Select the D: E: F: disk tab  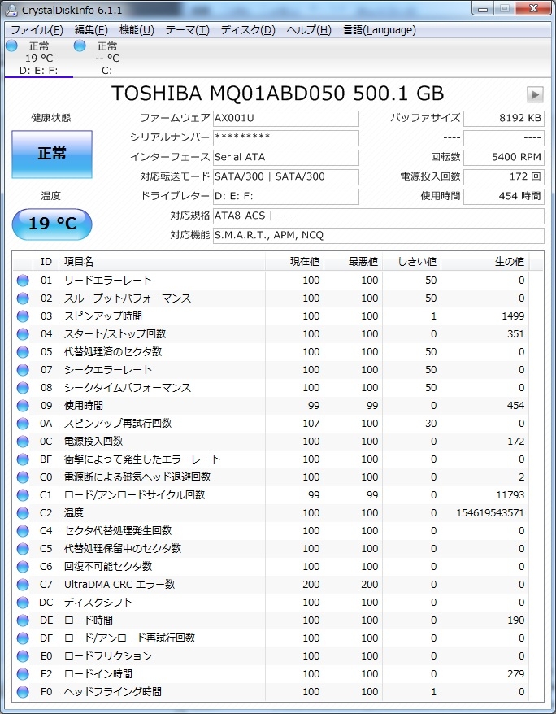click(x=39, y=58)
